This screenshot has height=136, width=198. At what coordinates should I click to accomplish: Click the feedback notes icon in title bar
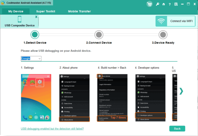coord(176,4)
